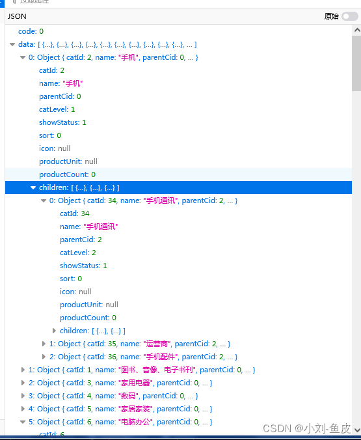Select the name: "手机通讯" row

(x=178, y=227)
